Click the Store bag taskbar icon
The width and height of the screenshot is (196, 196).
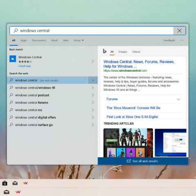pos(5,183)
